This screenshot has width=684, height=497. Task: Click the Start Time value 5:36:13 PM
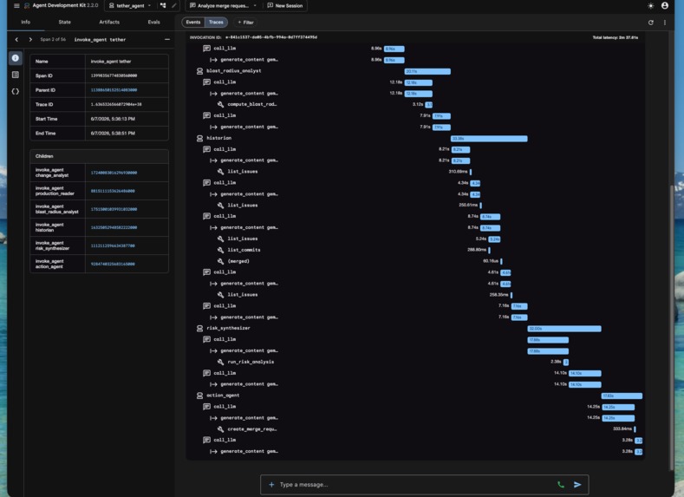click(113, 119)
